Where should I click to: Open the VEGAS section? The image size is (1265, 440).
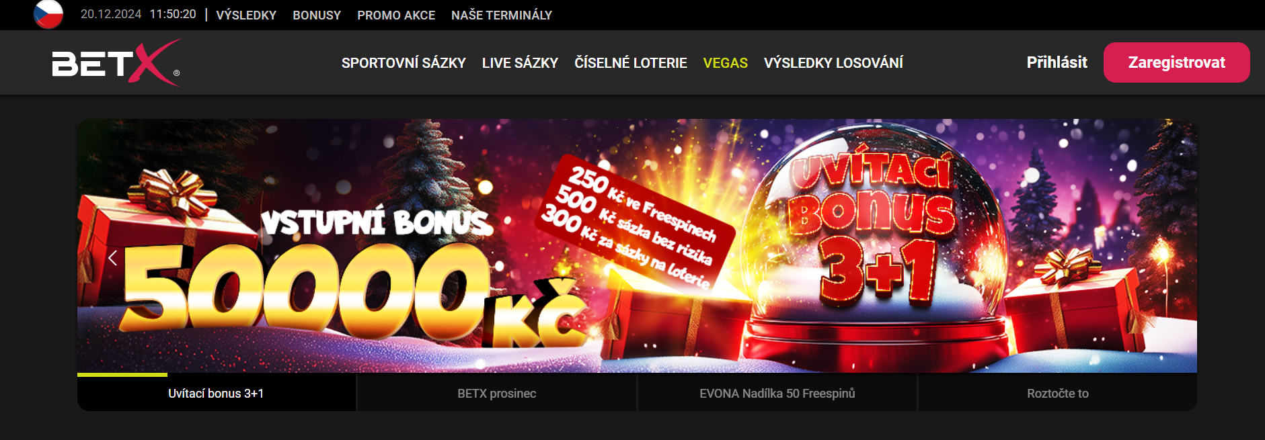726,62
